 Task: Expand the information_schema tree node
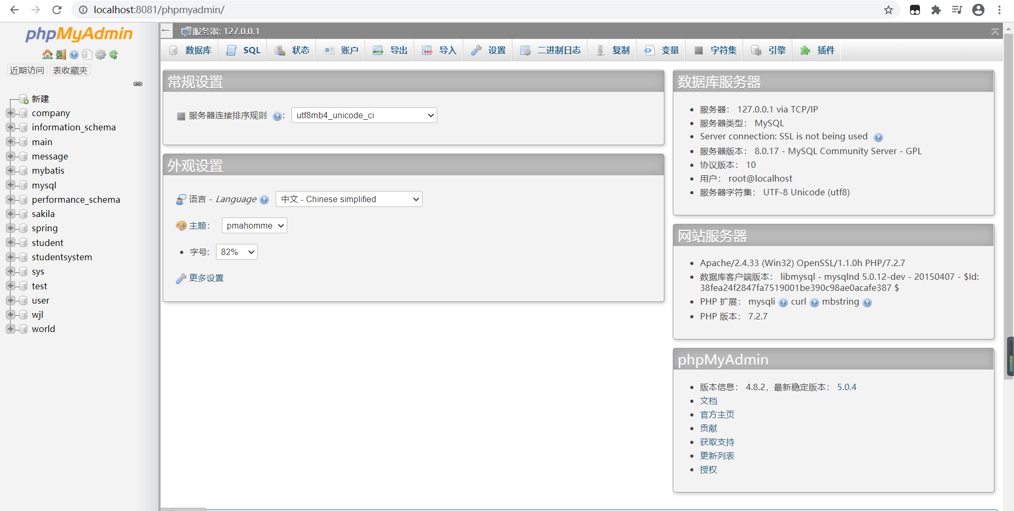(x=10, y=127)
